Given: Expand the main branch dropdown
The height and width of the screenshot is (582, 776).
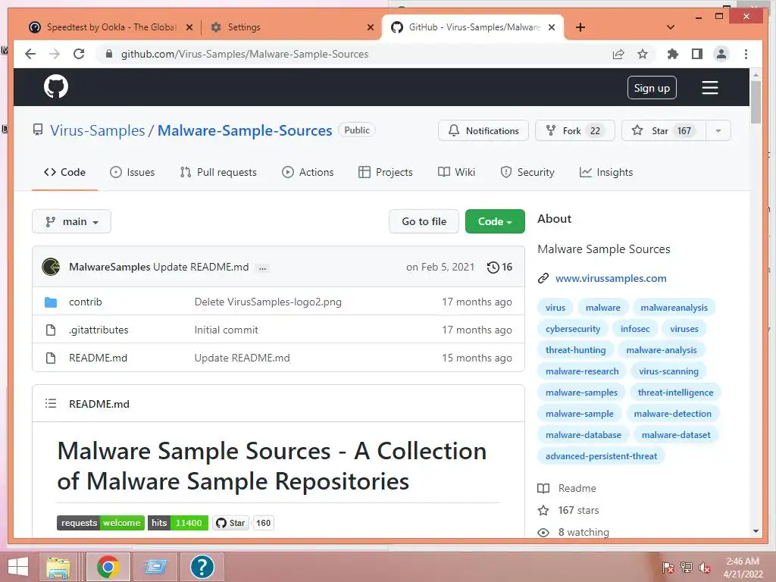Looking at the screenshot, I should click(71, 221).
